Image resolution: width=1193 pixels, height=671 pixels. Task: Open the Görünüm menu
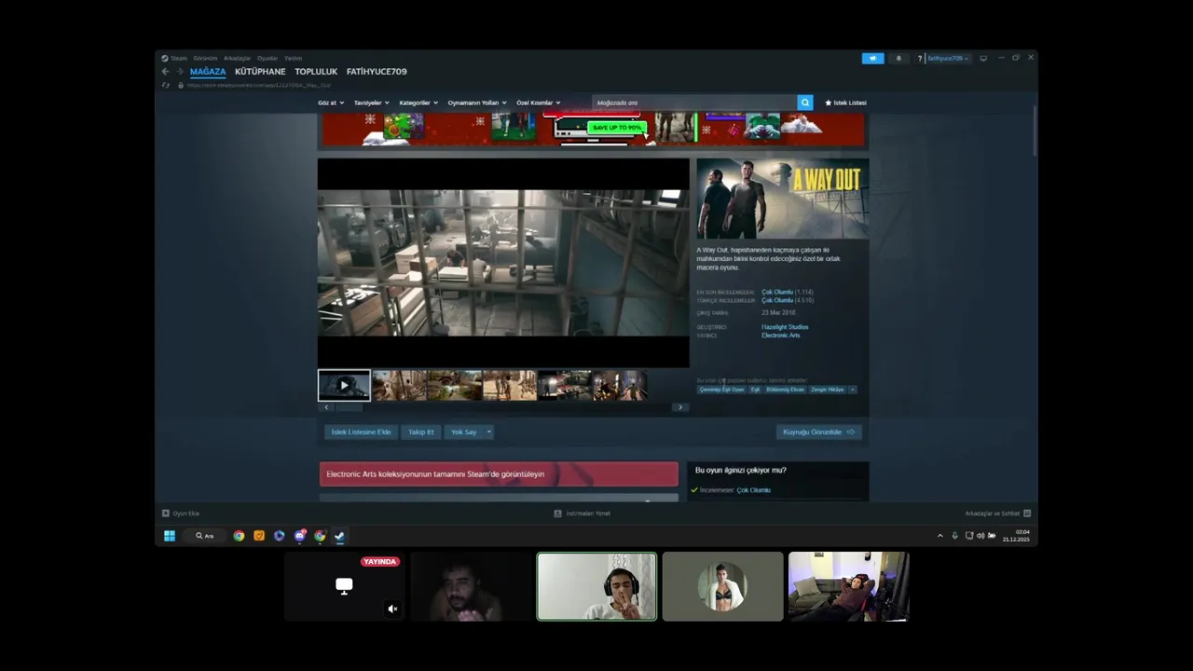(x=205, y=58)
